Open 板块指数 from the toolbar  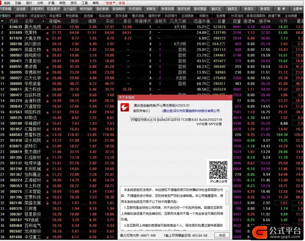click(86, 9)
